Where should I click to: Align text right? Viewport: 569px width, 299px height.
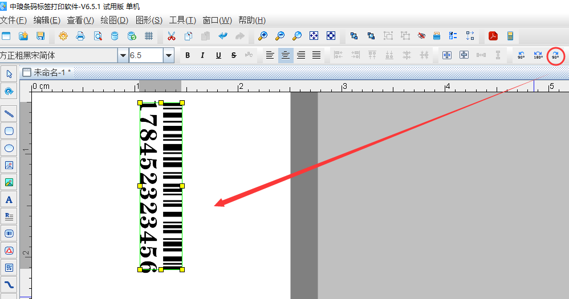click(301, 55)
